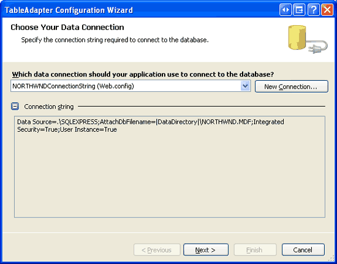Click the 'Which data connection' question label
This screenshot has height=264, width=337.
(x=143, y=74)
